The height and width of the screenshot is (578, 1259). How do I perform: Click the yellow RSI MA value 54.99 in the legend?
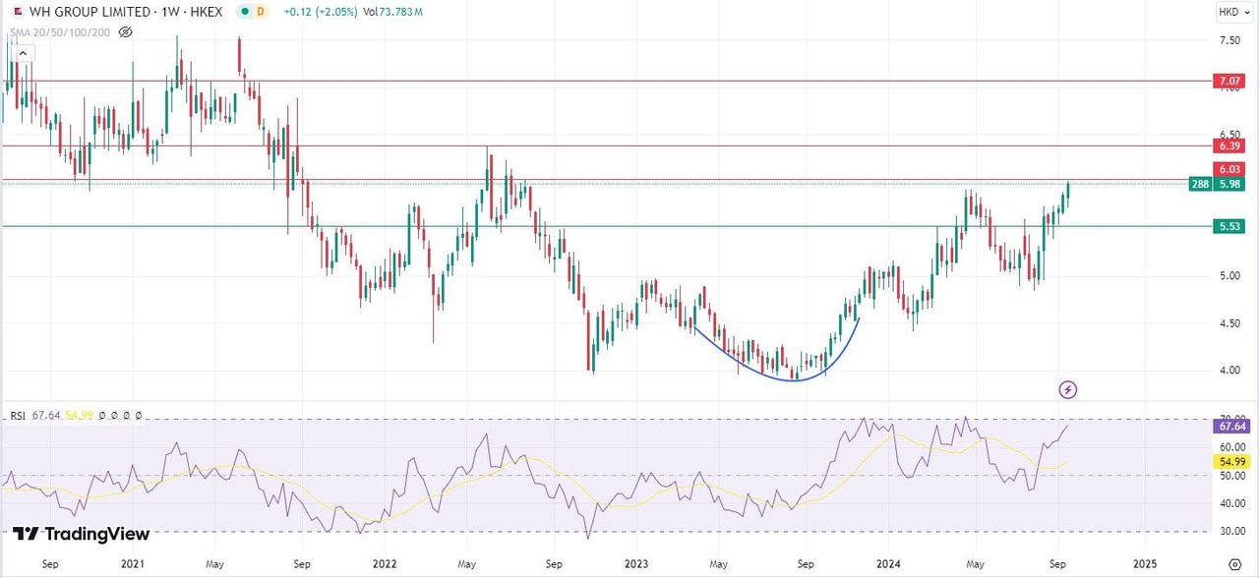click(78, 416)
